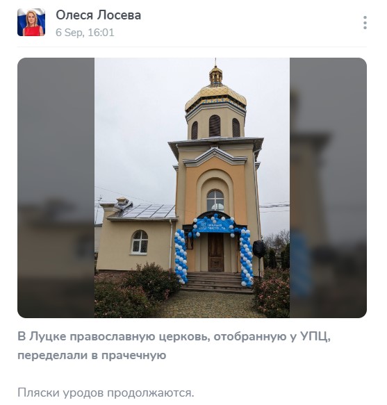Click the headline line 'переделали в прачечную'
The width and height of the screenshot is (387, 405).
[x=92, y=356]
